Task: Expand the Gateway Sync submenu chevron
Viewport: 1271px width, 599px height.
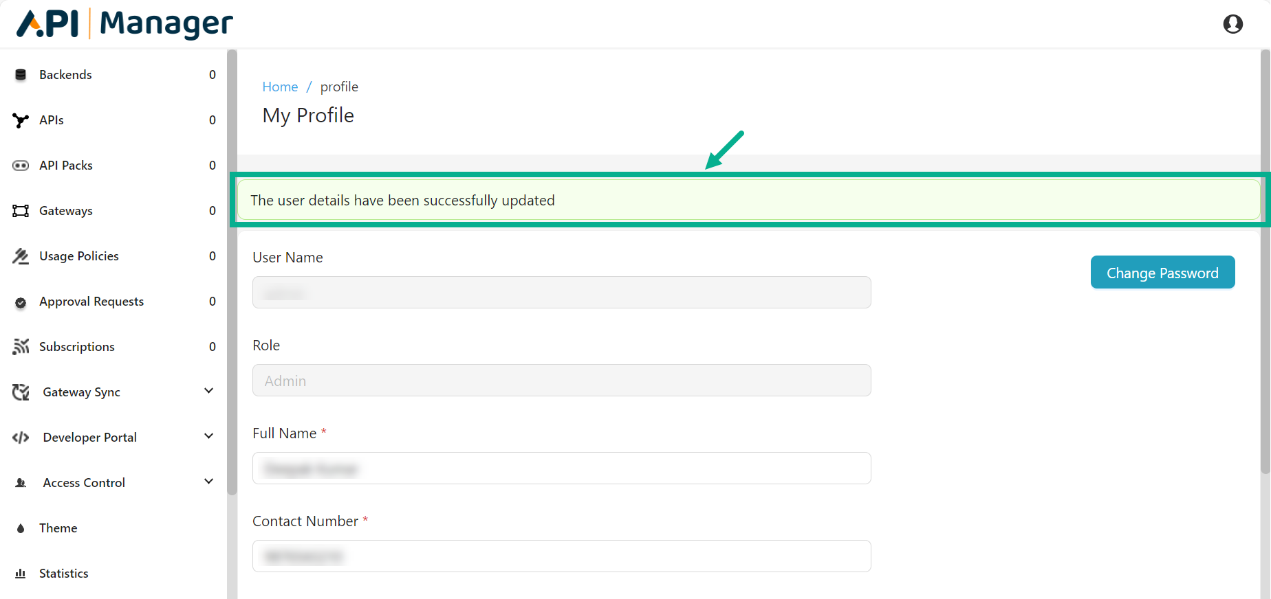Action: click(x=209, y=391)
